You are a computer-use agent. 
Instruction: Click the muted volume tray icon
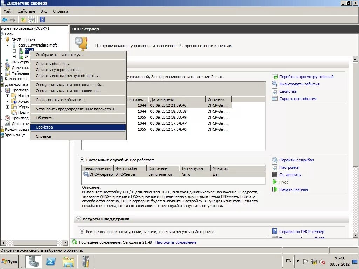pos(322,261)
